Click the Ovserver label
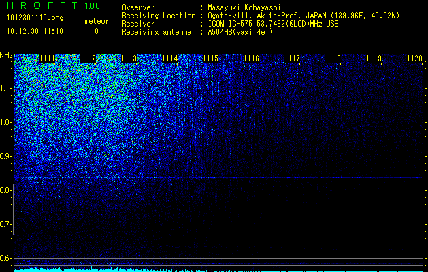The height and width of the screenshot is (272, 428). [x=138, y=7]
